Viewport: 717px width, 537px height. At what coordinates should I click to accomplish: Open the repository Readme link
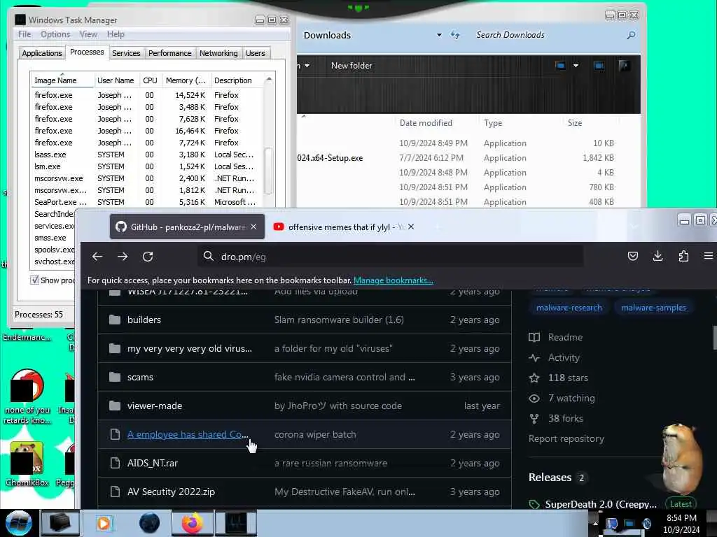point(565,338)
